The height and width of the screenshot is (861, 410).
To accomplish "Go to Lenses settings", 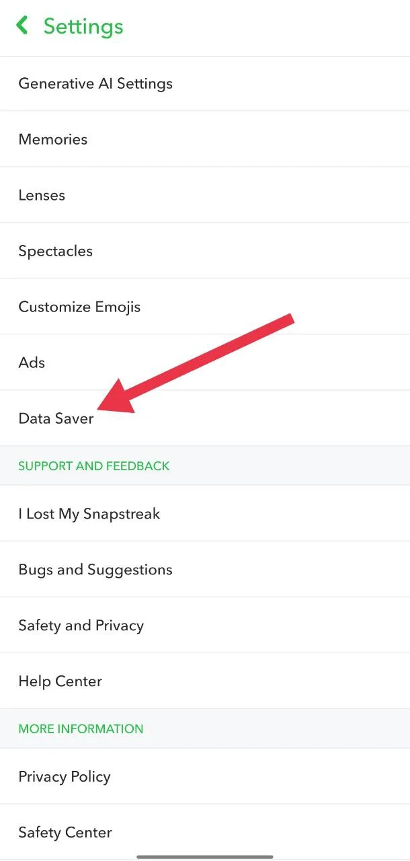I will 42,196.
